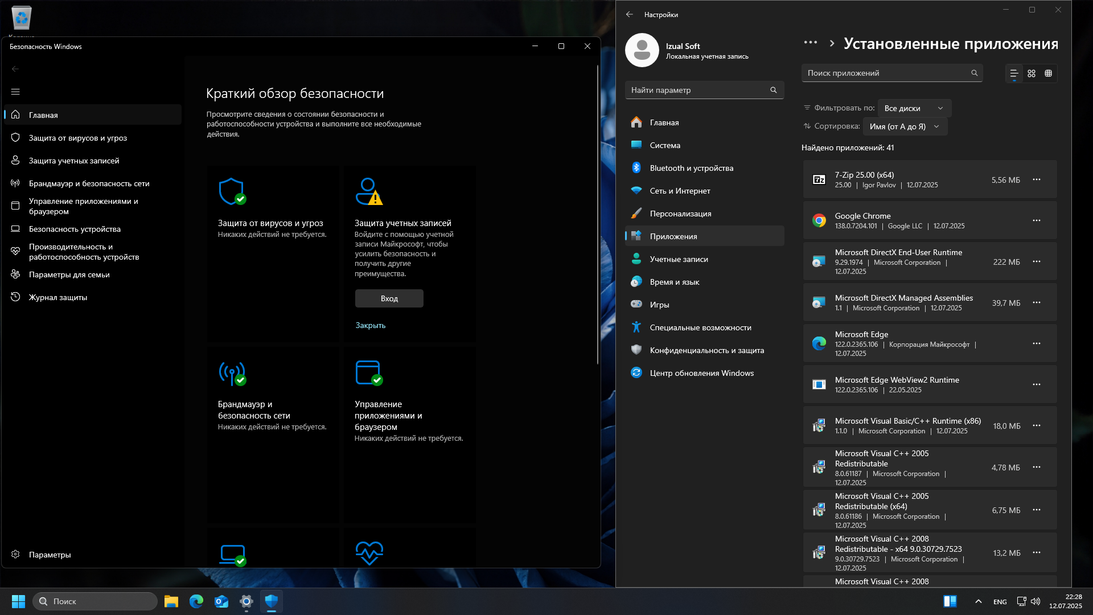Click the device security laptop tile icon
The height and width of the screenshot is (615, 1093).
pos(233,555)
